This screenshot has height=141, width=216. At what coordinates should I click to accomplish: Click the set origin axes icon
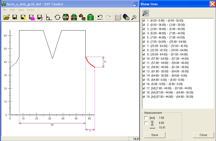[49, 17]
